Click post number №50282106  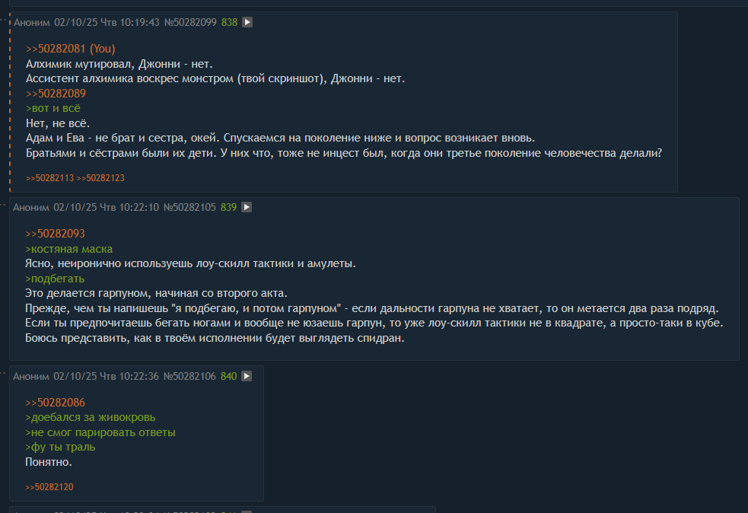[x=190, y=376]
